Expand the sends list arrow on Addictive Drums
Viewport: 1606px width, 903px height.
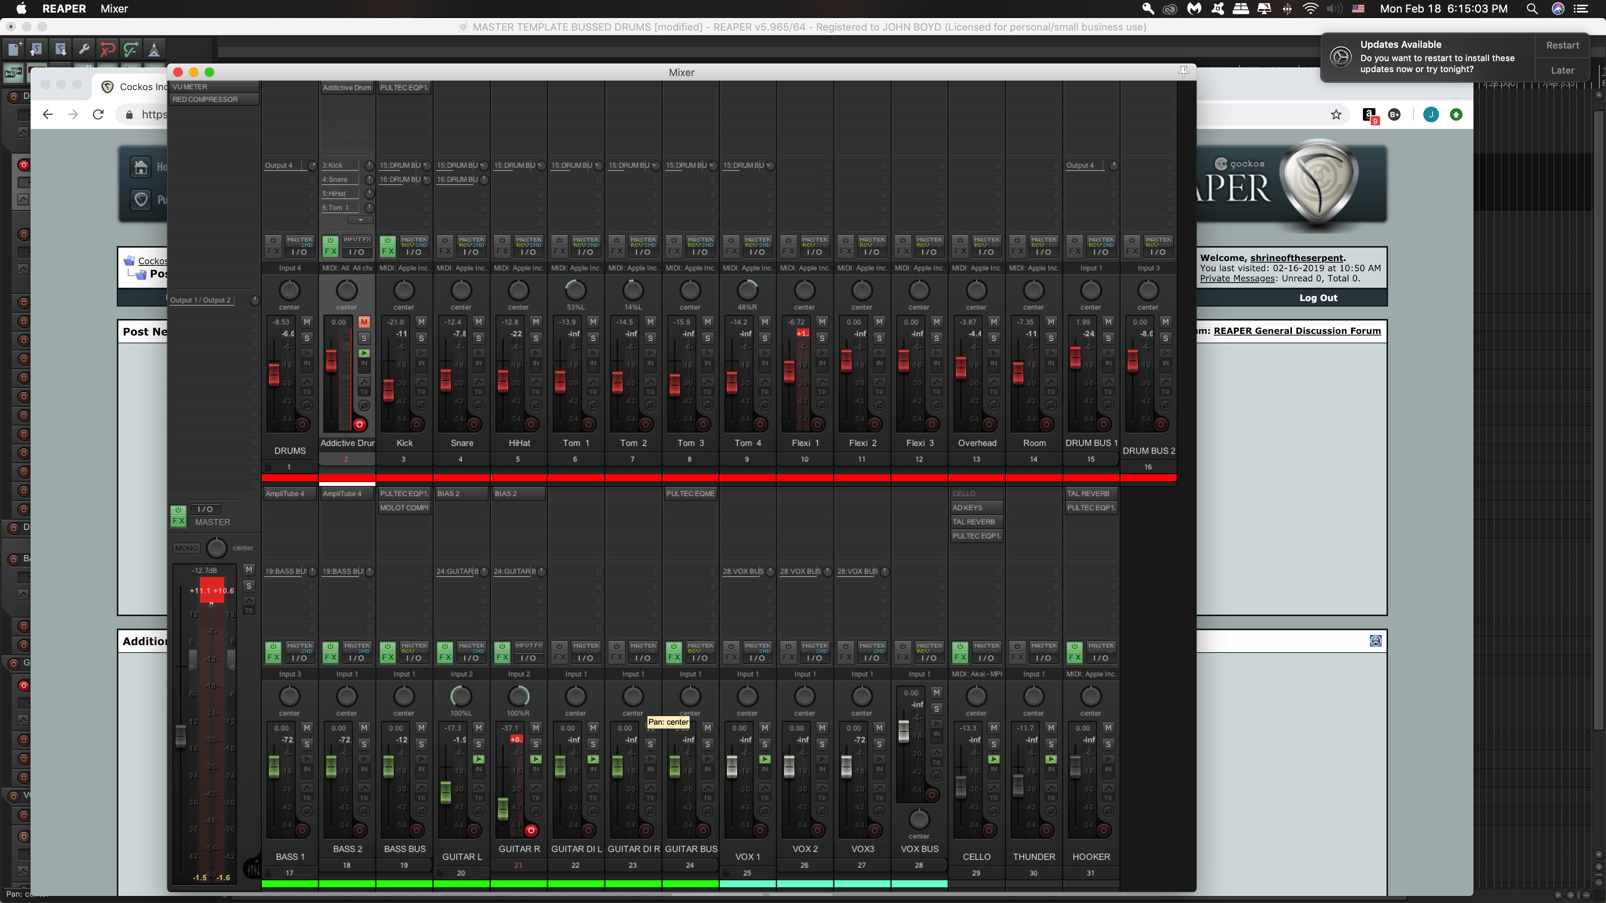click(x=360, y=220)
